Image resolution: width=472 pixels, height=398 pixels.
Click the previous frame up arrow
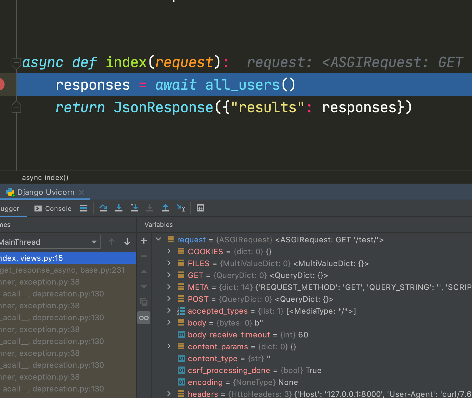112,242
